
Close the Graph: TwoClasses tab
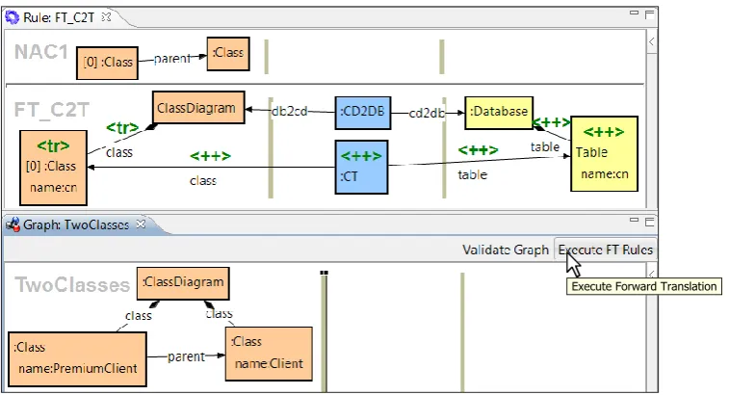click(x=141, y=224)
